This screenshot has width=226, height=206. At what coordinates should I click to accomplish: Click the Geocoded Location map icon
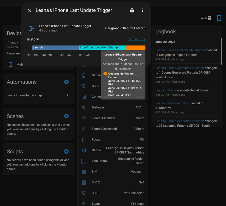[84, 150]
